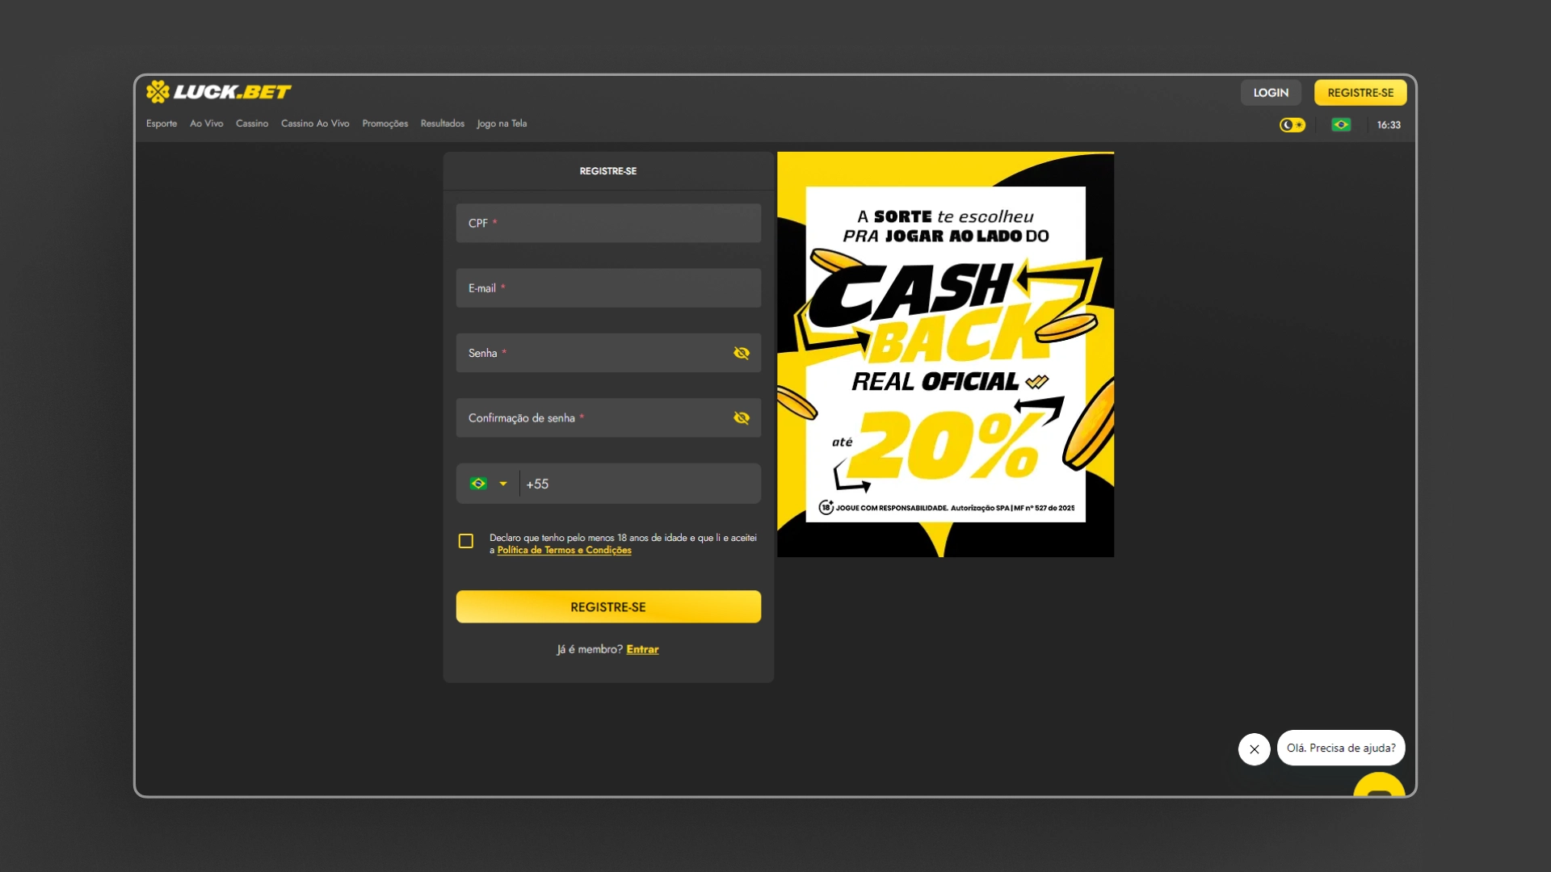Show password in Confirmação de senha field
Viewport: 1551px width, 872px height.
pyautogui.click(x=741, y=418)
